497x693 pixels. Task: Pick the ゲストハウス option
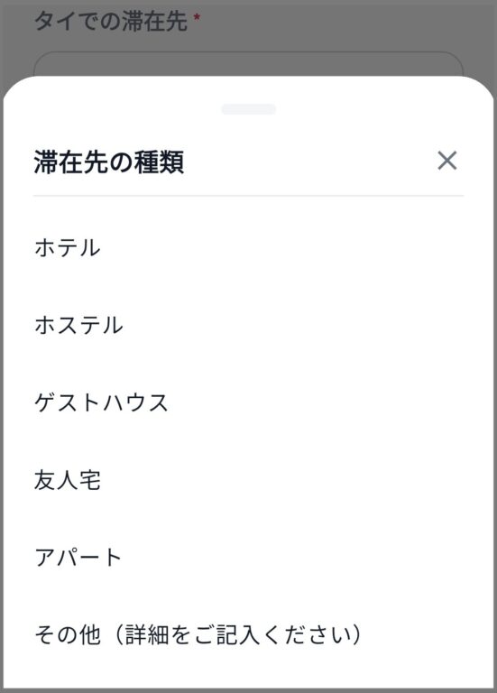[248, 402]
